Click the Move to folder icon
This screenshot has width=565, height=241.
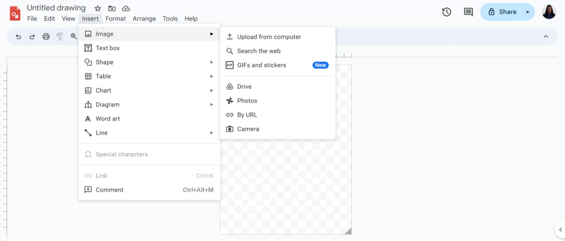click(112, 8)
